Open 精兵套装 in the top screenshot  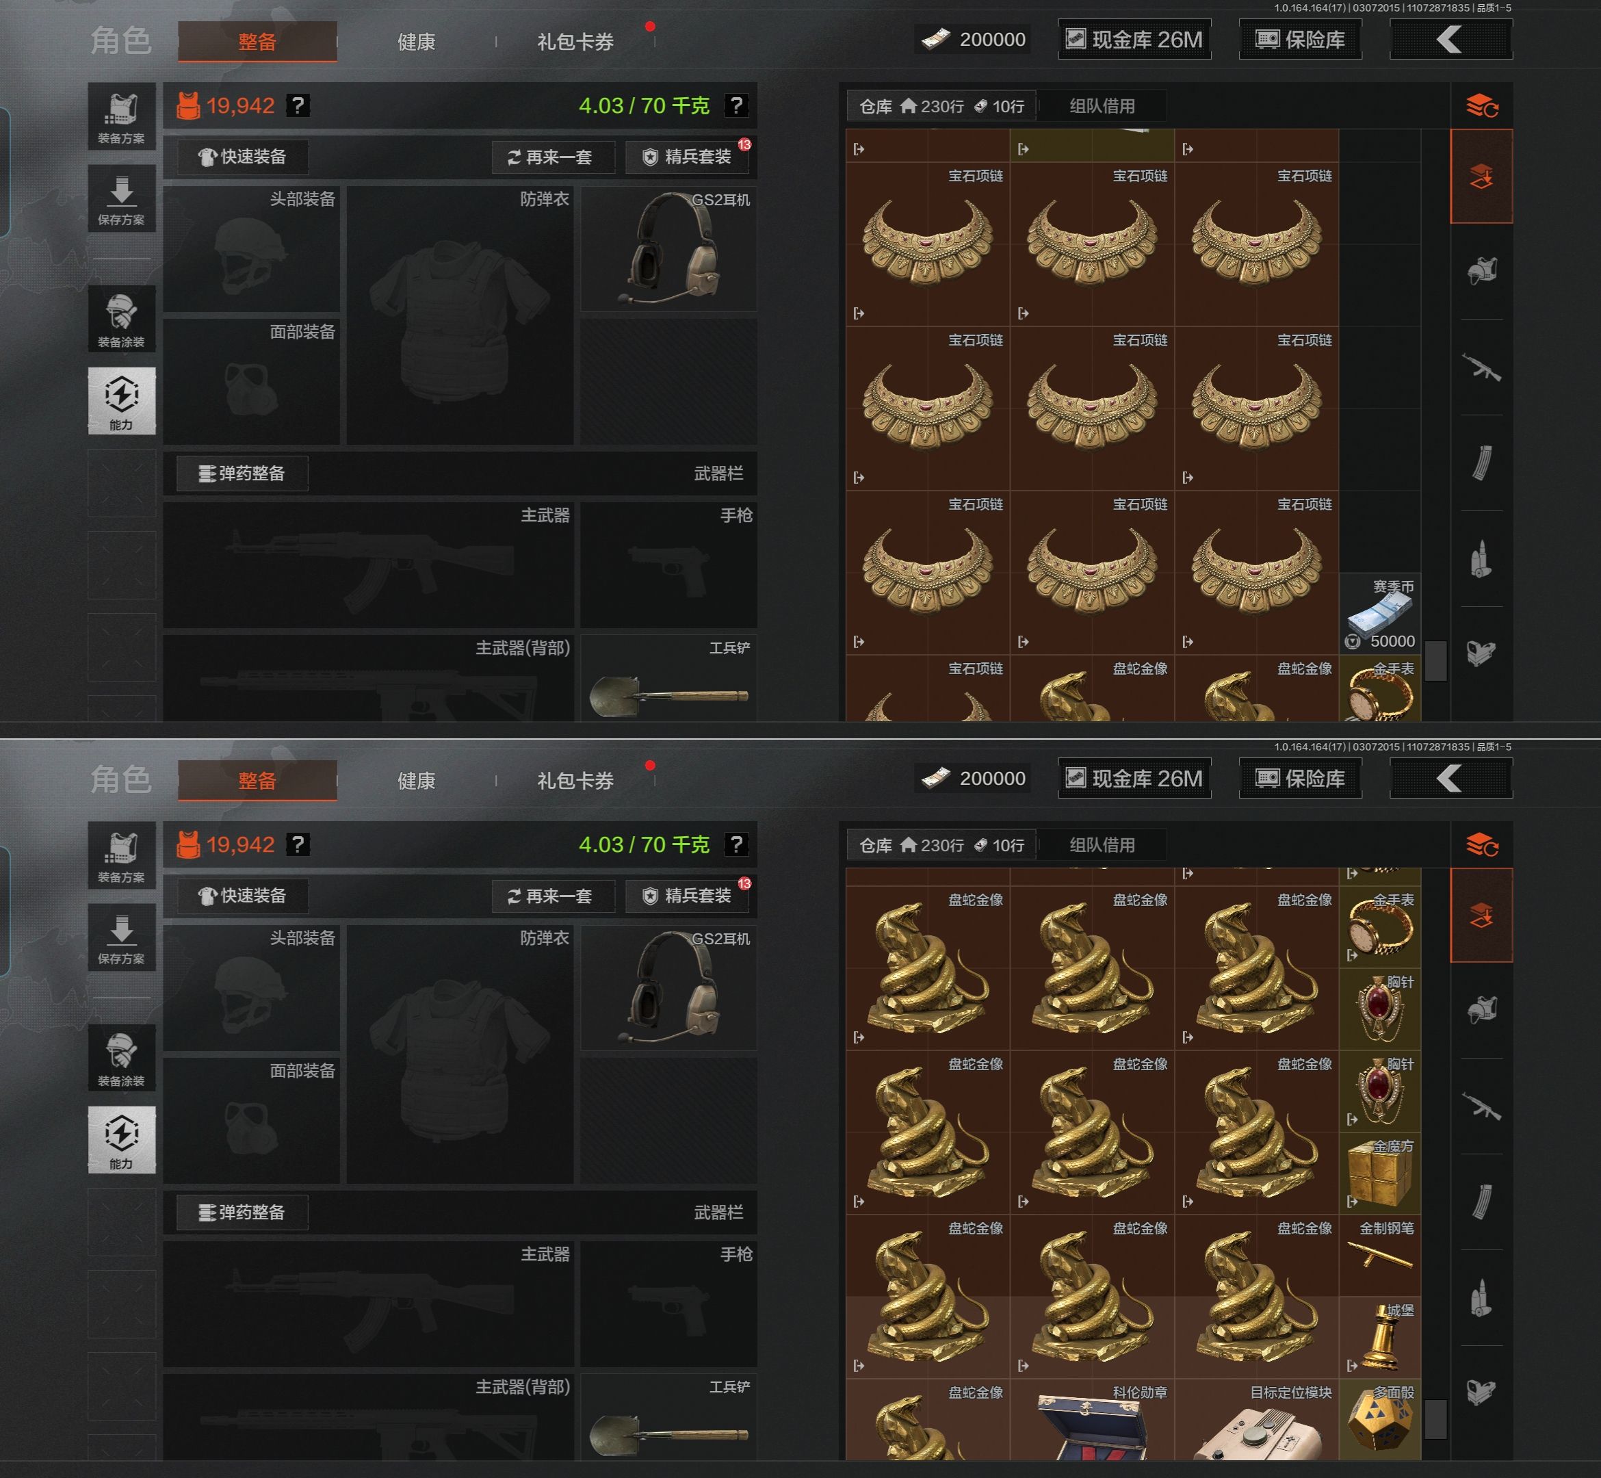click(x=687, y=157)
